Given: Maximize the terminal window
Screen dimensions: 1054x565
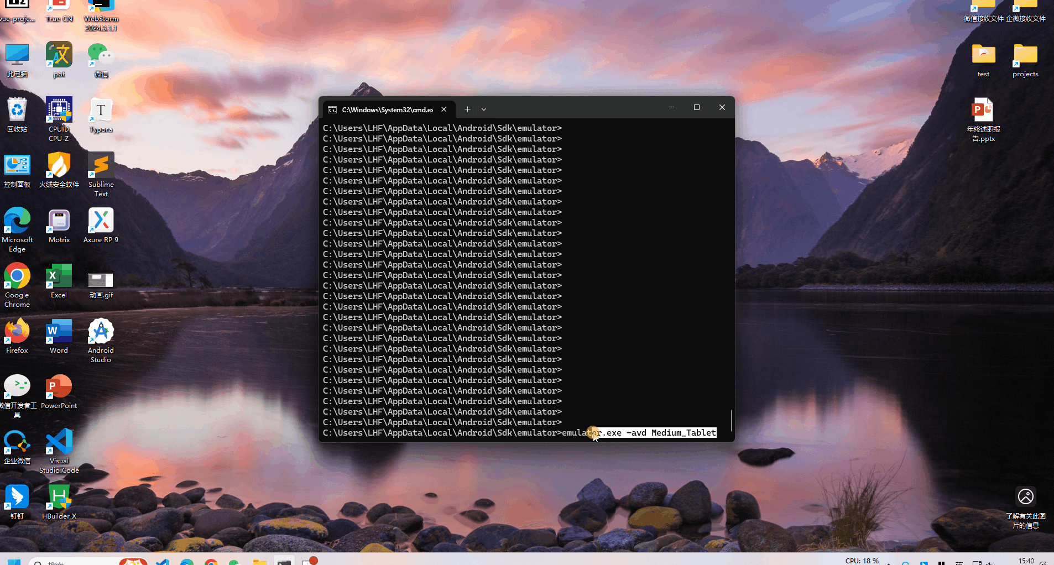Looking at the screenshot, I should [696, 107].
